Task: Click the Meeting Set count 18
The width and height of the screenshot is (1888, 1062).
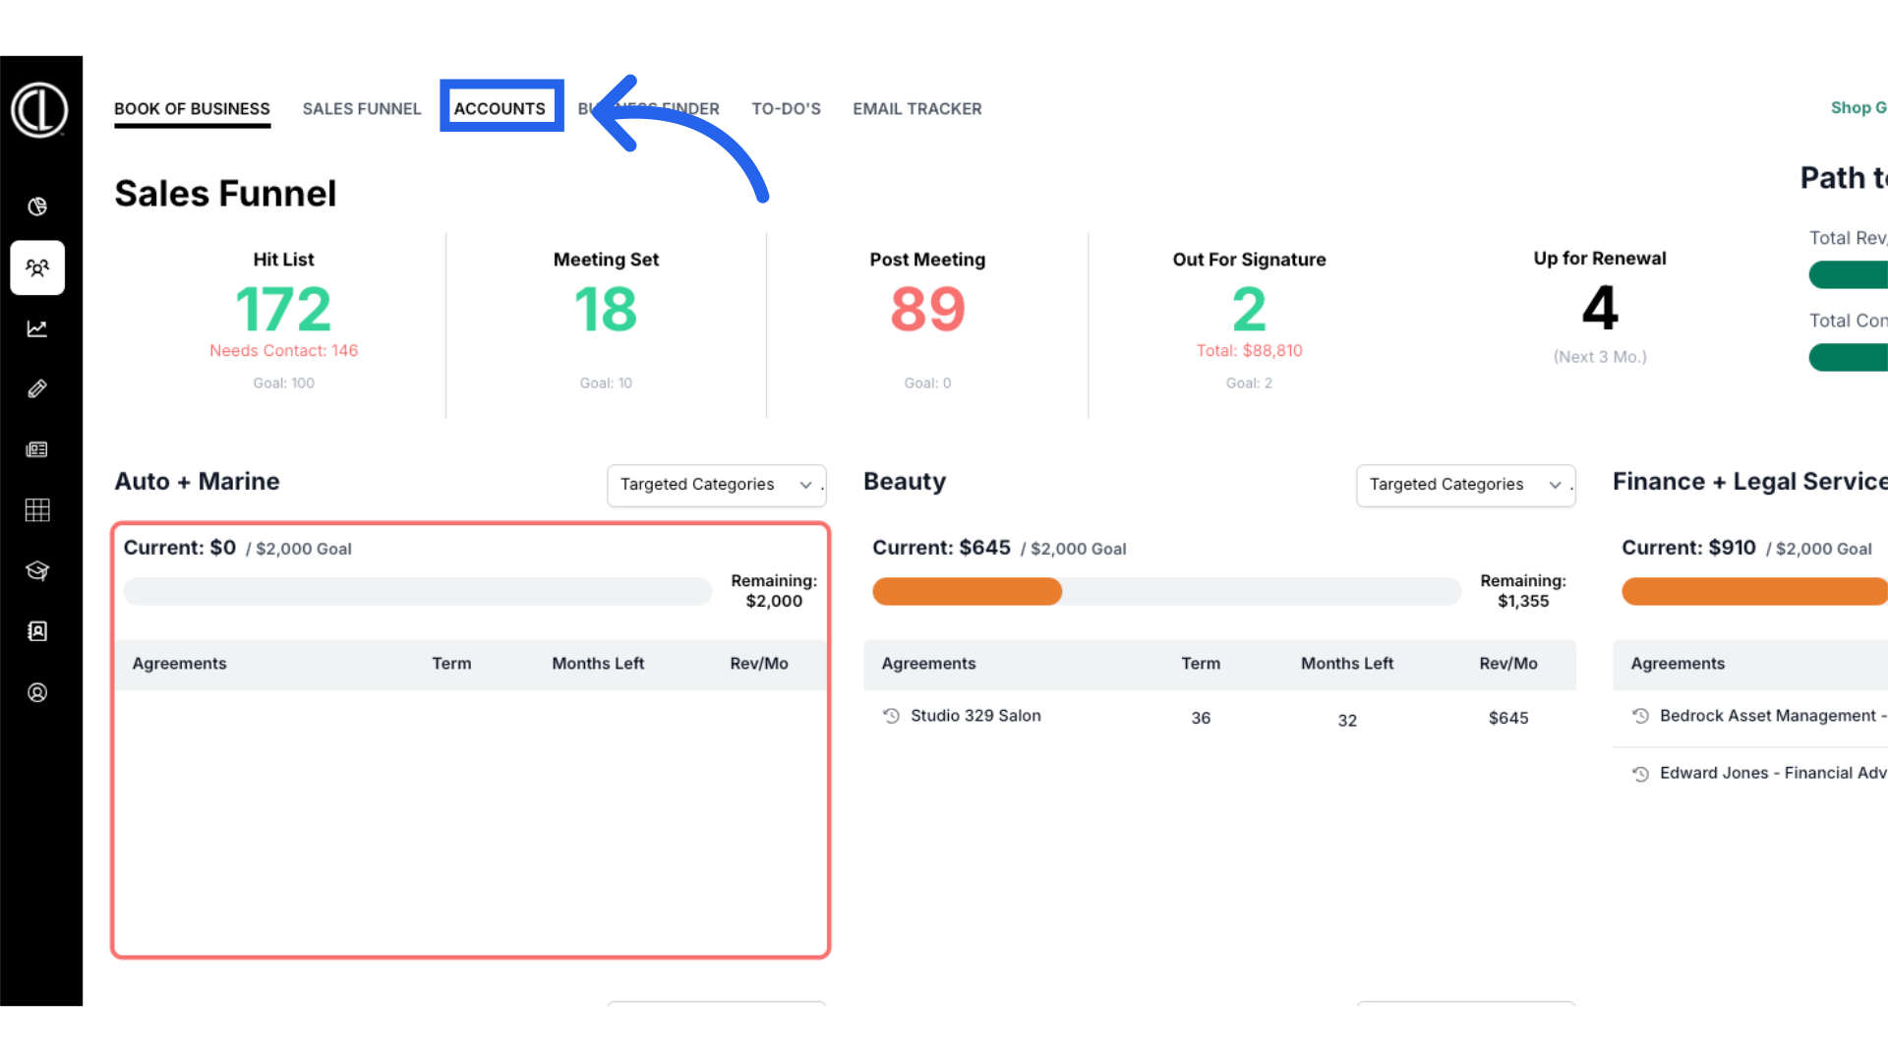Action: coord(606,310)
